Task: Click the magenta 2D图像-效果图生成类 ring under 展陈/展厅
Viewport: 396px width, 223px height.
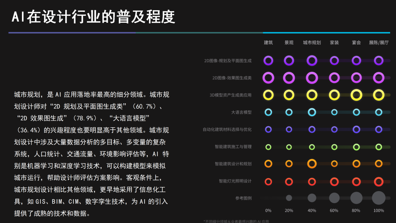Action: (x=378, y=78)
